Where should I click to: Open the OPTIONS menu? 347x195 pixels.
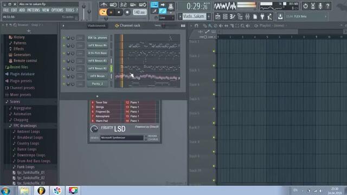point(57,10)
